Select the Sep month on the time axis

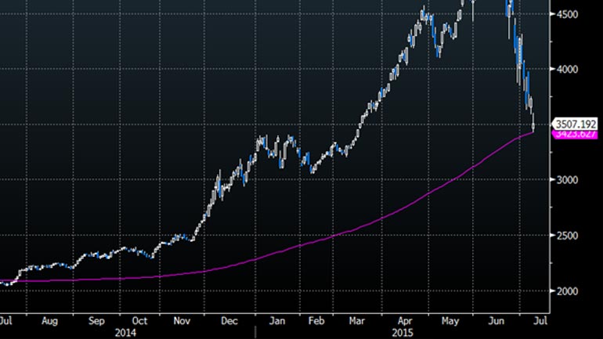click(x=97, y=321)
